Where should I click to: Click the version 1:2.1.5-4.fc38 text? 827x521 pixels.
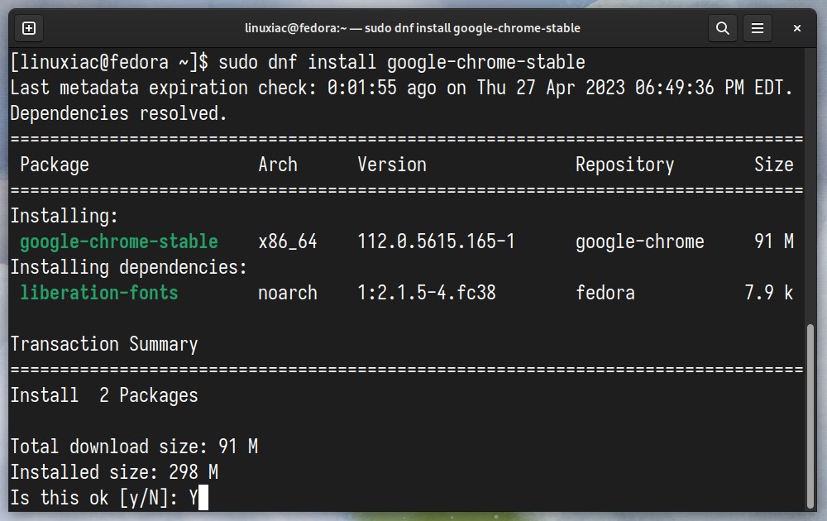click(x=427, y=293)
